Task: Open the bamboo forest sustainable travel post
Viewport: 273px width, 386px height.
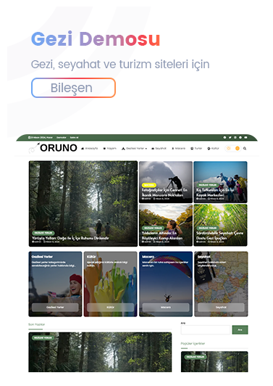Action: [x=220, y=225]
